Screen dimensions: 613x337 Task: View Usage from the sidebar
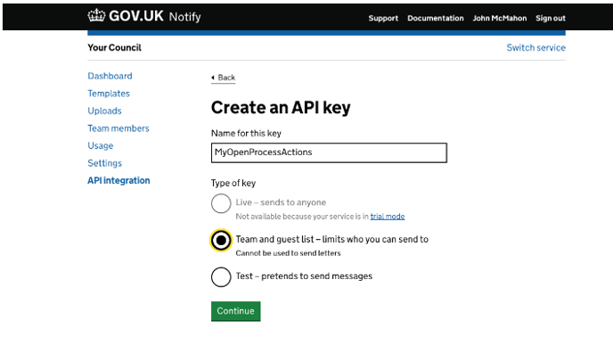click(x=101, y=145)
